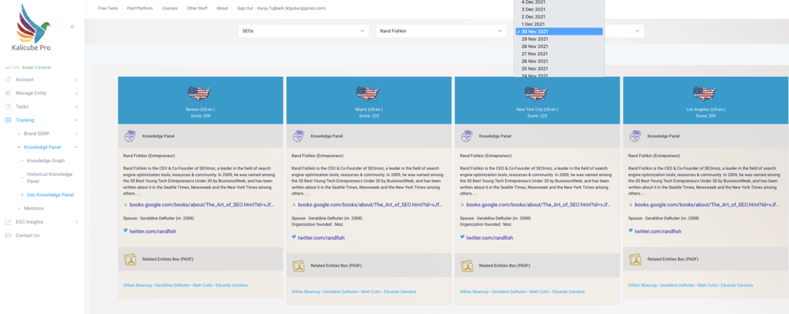The image size is (789, 314).
Task: Click the Twitter bird icon in Miami card
Action: tap(294, 237)
